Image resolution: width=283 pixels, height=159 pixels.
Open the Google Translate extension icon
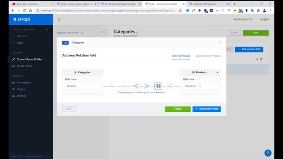(252, 11)
